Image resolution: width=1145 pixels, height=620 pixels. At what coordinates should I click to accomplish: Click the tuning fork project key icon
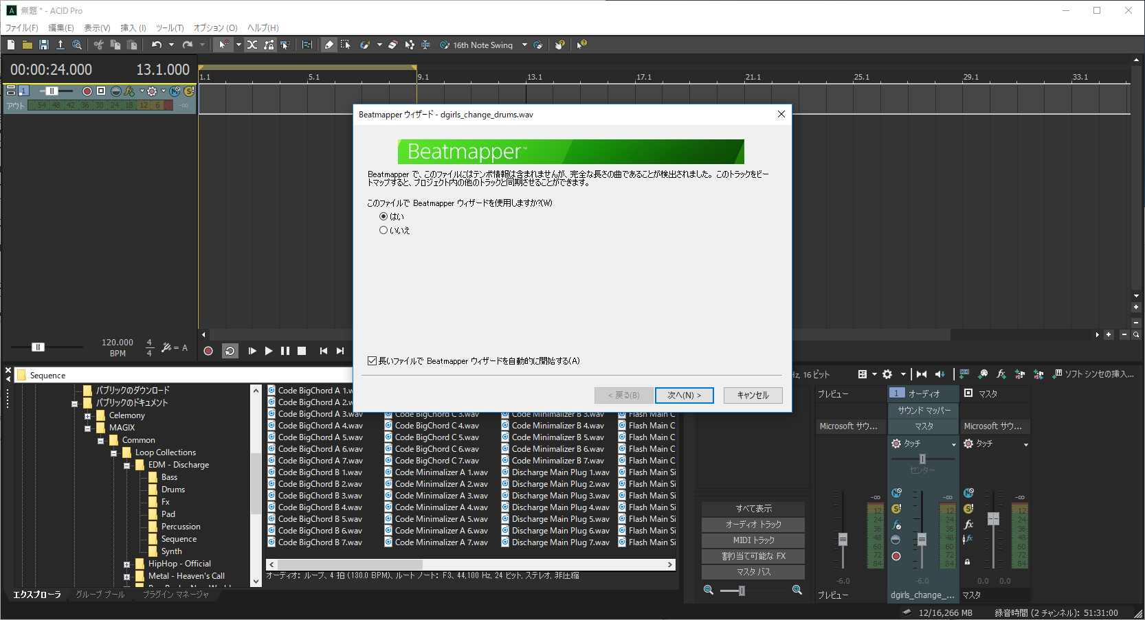tap(166, 347)
